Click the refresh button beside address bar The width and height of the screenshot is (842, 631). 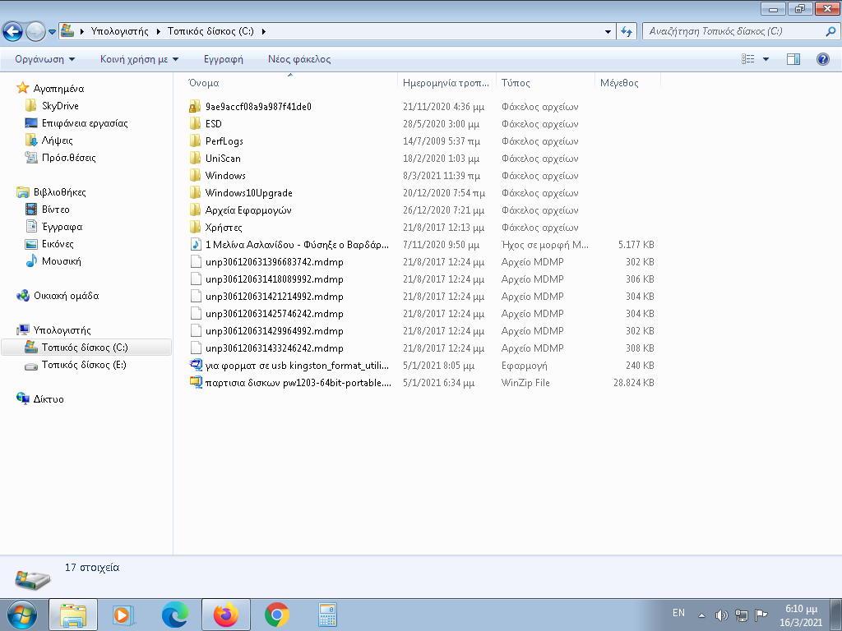pyautogui.click(x=627, y=32)
